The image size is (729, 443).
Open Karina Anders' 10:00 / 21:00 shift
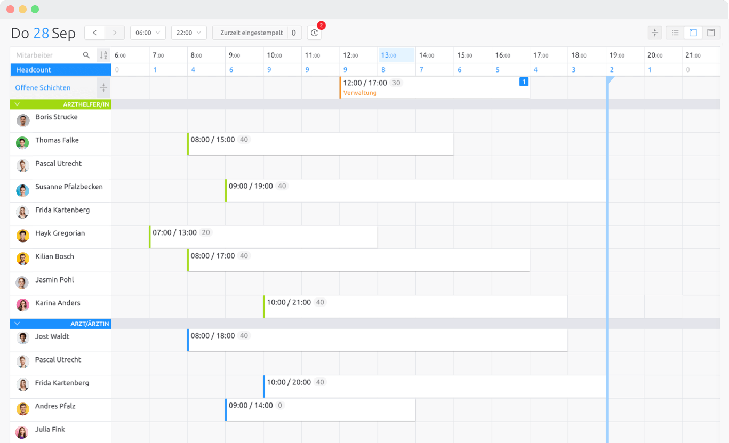pyautogui.click(x=415, y=307)
